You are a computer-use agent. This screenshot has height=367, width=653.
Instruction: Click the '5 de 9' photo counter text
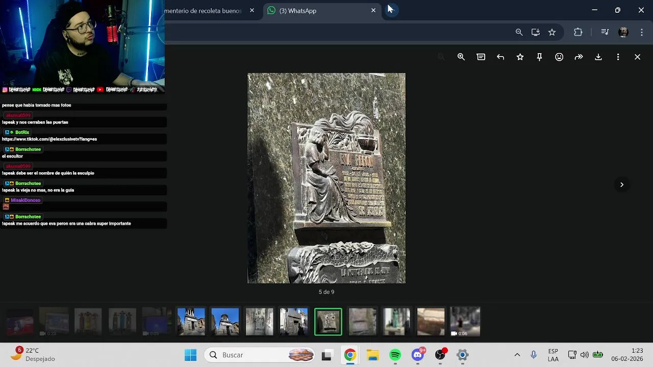[x=326, y=292]
